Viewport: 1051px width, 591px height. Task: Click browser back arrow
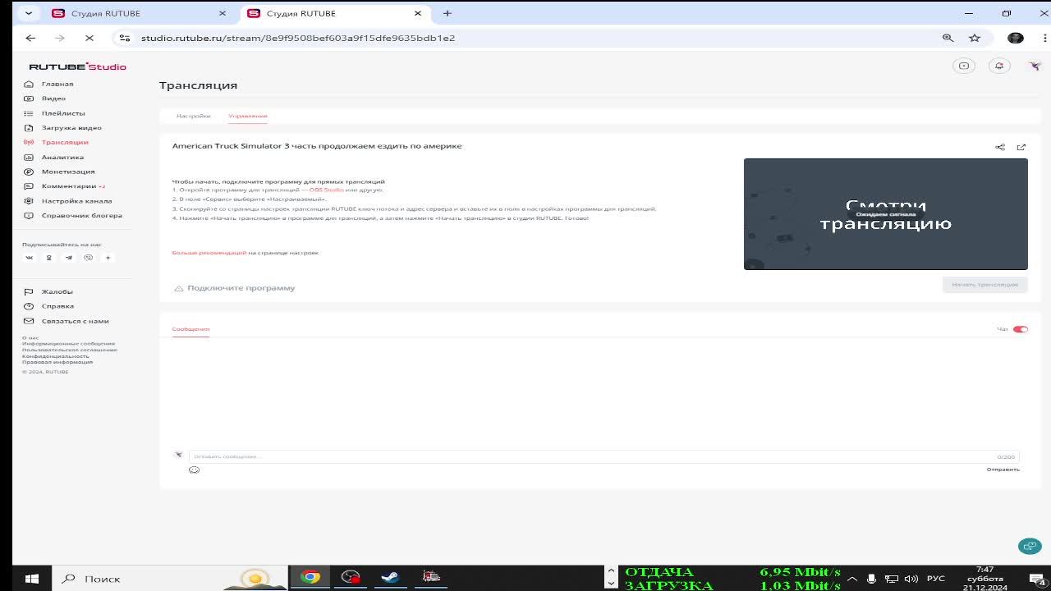pos(30,38)
